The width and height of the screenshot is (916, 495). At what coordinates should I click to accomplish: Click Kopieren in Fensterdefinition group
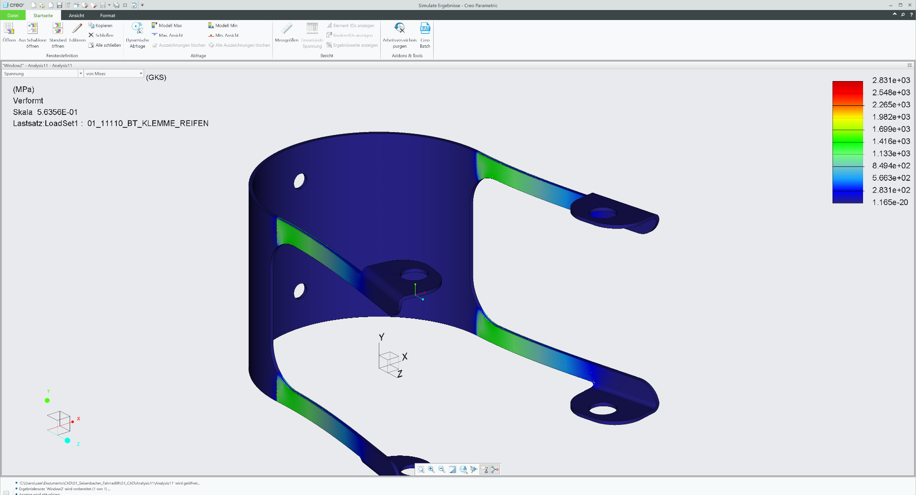pos(101,26)
